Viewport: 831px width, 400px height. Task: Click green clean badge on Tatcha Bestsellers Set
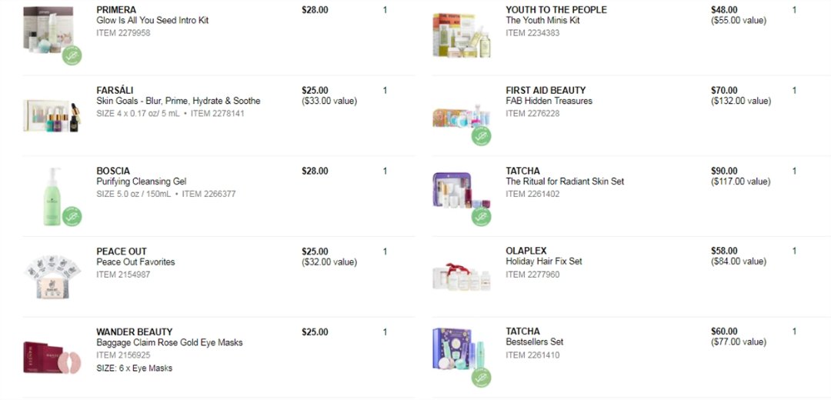[482, 377]
